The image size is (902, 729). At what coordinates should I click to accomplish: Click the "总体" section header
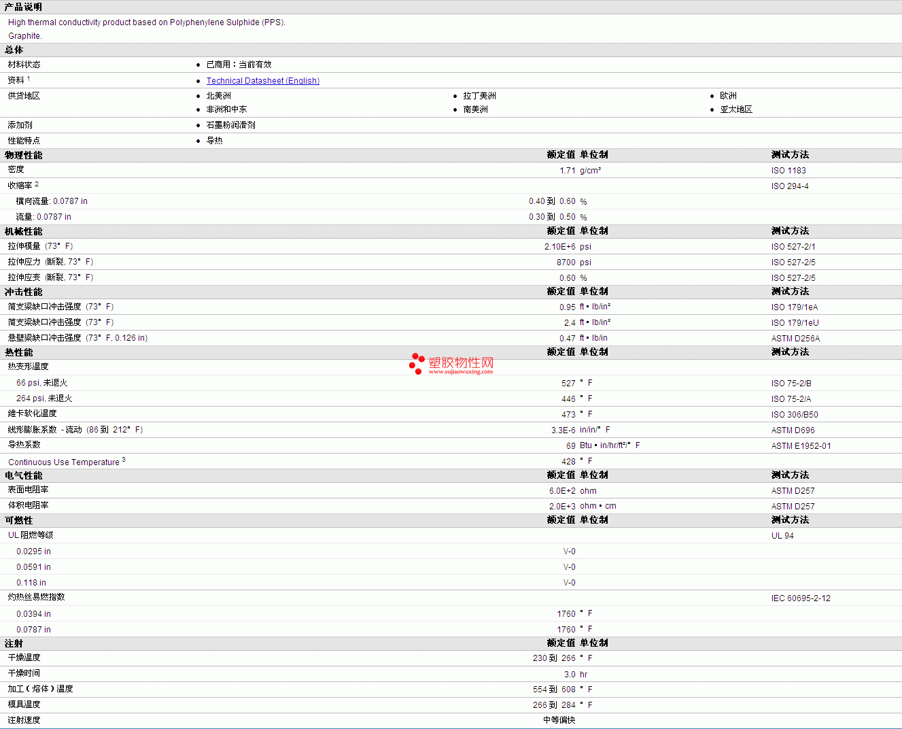(14, 50)
